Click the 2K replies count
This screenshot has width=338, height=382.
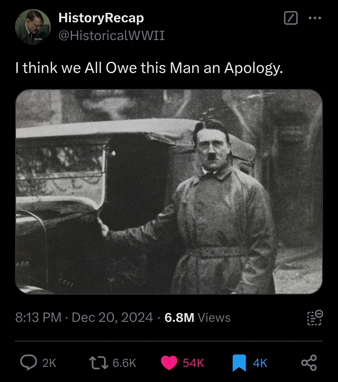coord(49,363)
